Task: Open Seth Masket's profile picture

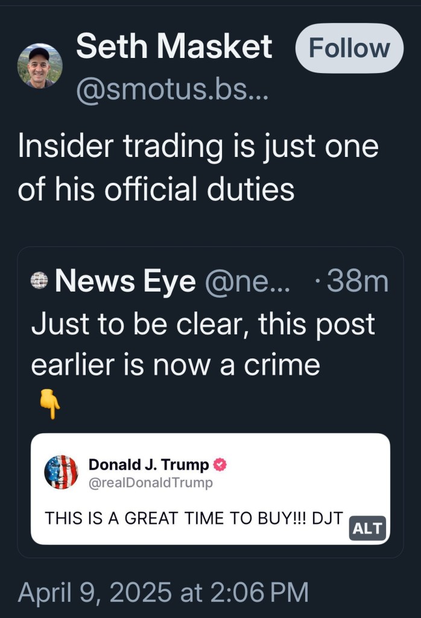Action: 39,66
